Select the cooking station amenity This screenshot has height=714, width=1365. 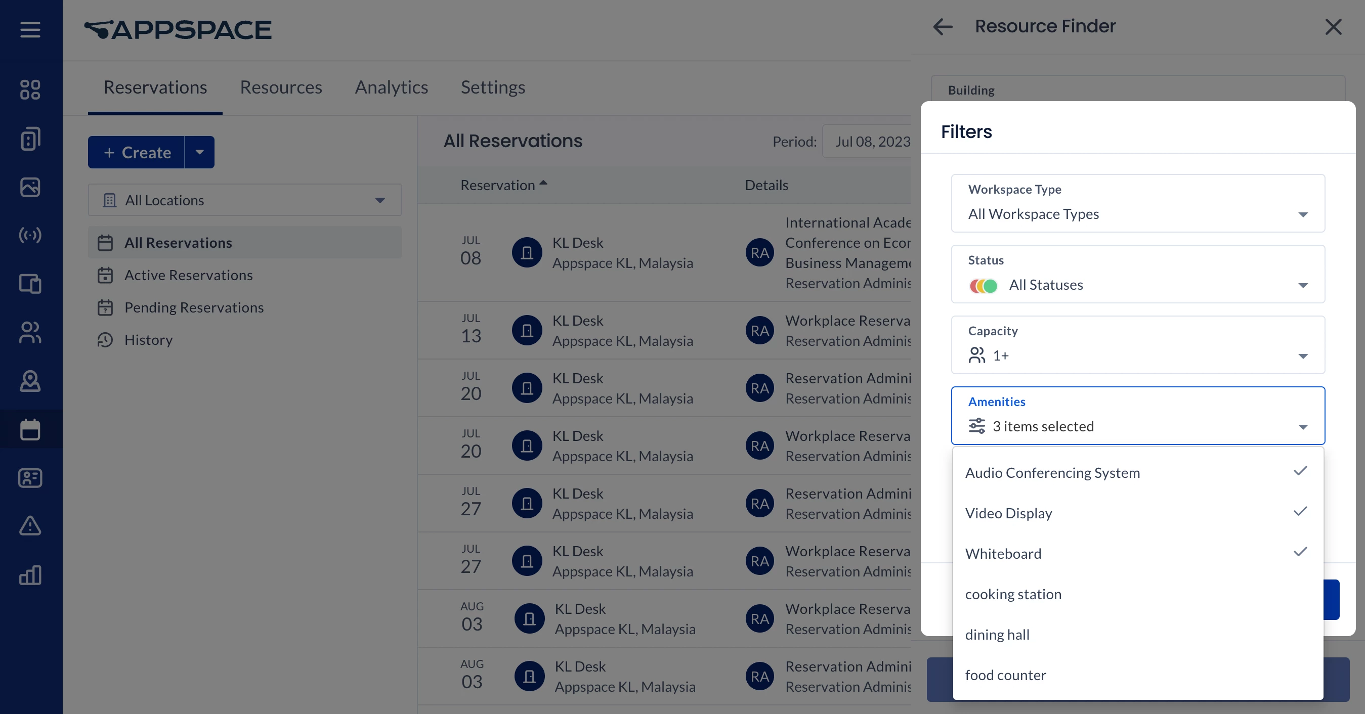click(1013, 594)
